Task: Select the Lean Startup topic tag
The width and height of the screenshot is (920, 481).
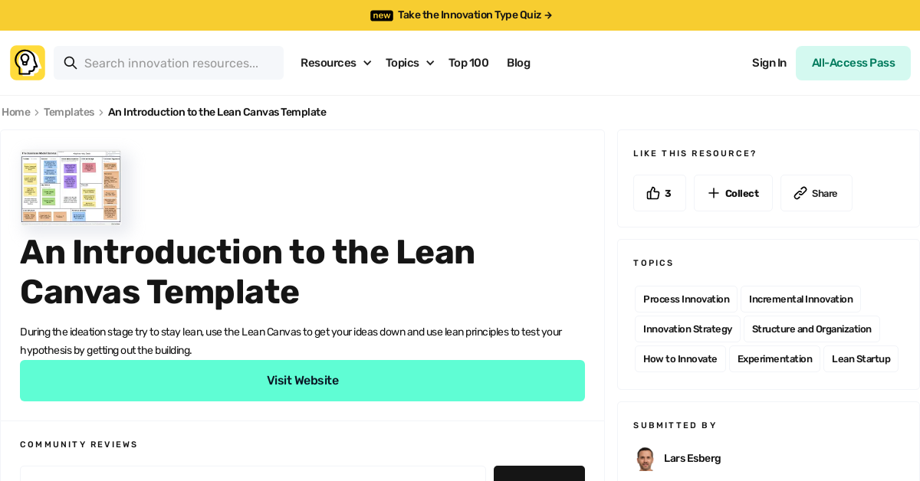Action: pyautogui.click(x=861, y=358)
